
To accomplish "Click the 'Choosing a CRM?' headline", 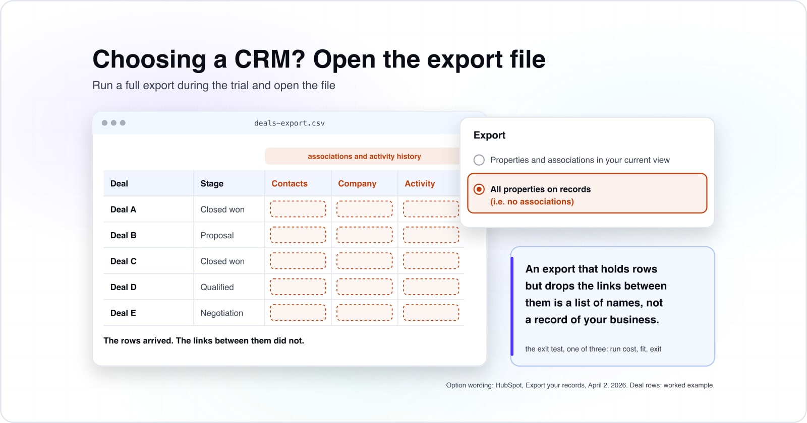I will (319, 59).
